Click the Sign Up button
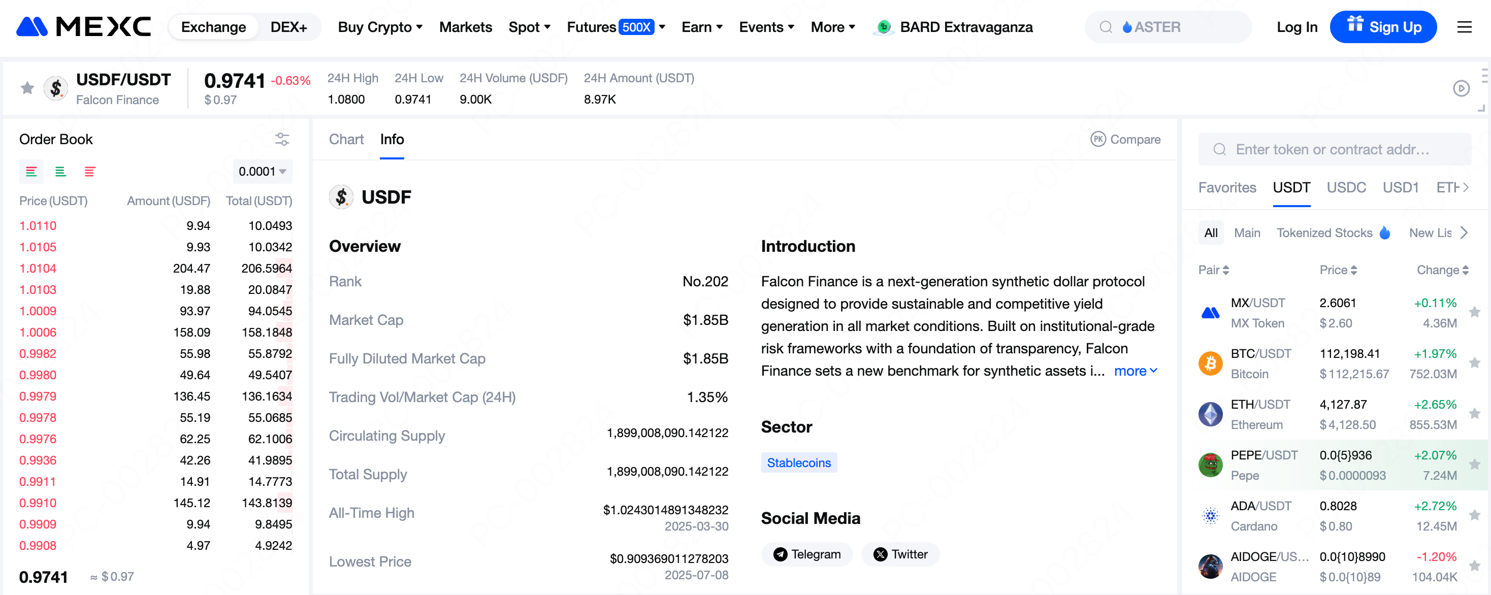 point(1383,27)
